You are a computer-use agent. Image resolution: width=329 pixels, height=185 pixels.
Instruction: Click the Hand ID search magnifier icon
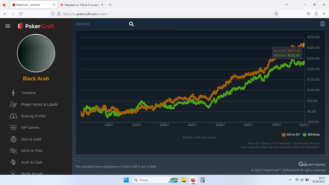(x=131, y=24)
